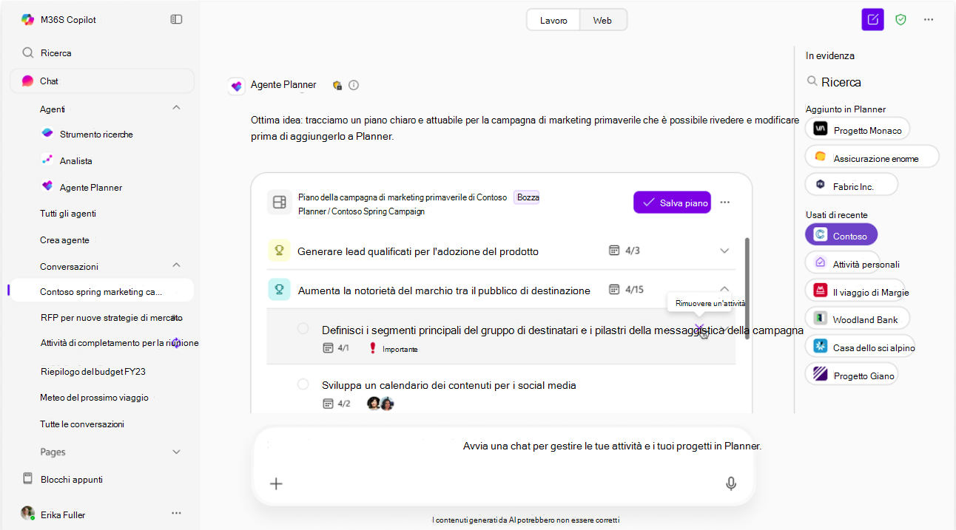
Task: Click Crea agente
Action: pos(64,239)
